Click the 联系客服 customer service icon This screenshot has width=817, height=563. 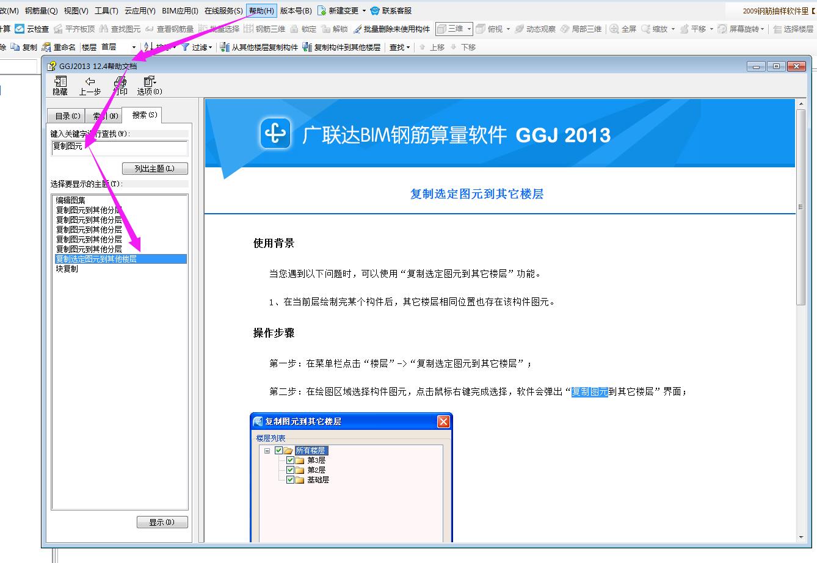pos(376,10)
